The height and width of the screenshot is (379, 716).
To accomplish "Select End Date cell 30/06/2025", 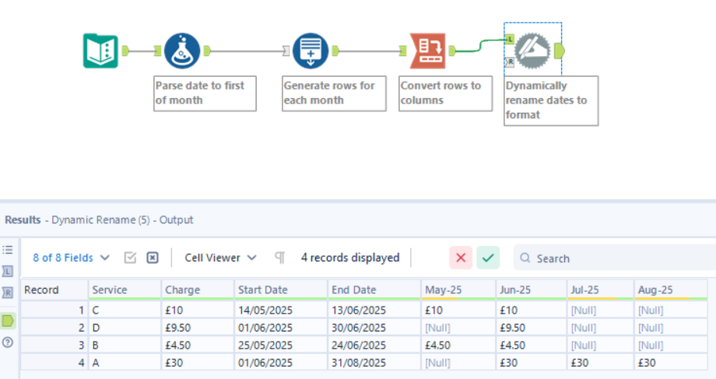I will pos(374,328).
